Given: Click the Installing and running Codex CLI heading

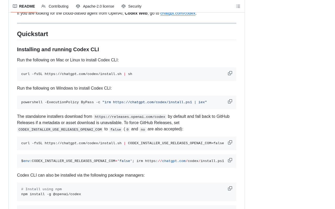Looking at the screenshot, I should tap(58, 49).
